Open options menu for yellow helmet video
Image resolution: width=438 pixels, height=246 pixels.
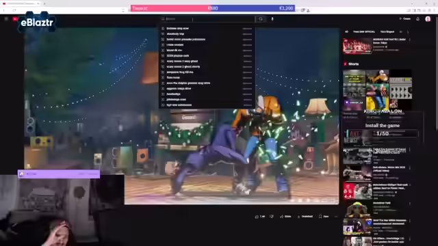pos(410,204)
